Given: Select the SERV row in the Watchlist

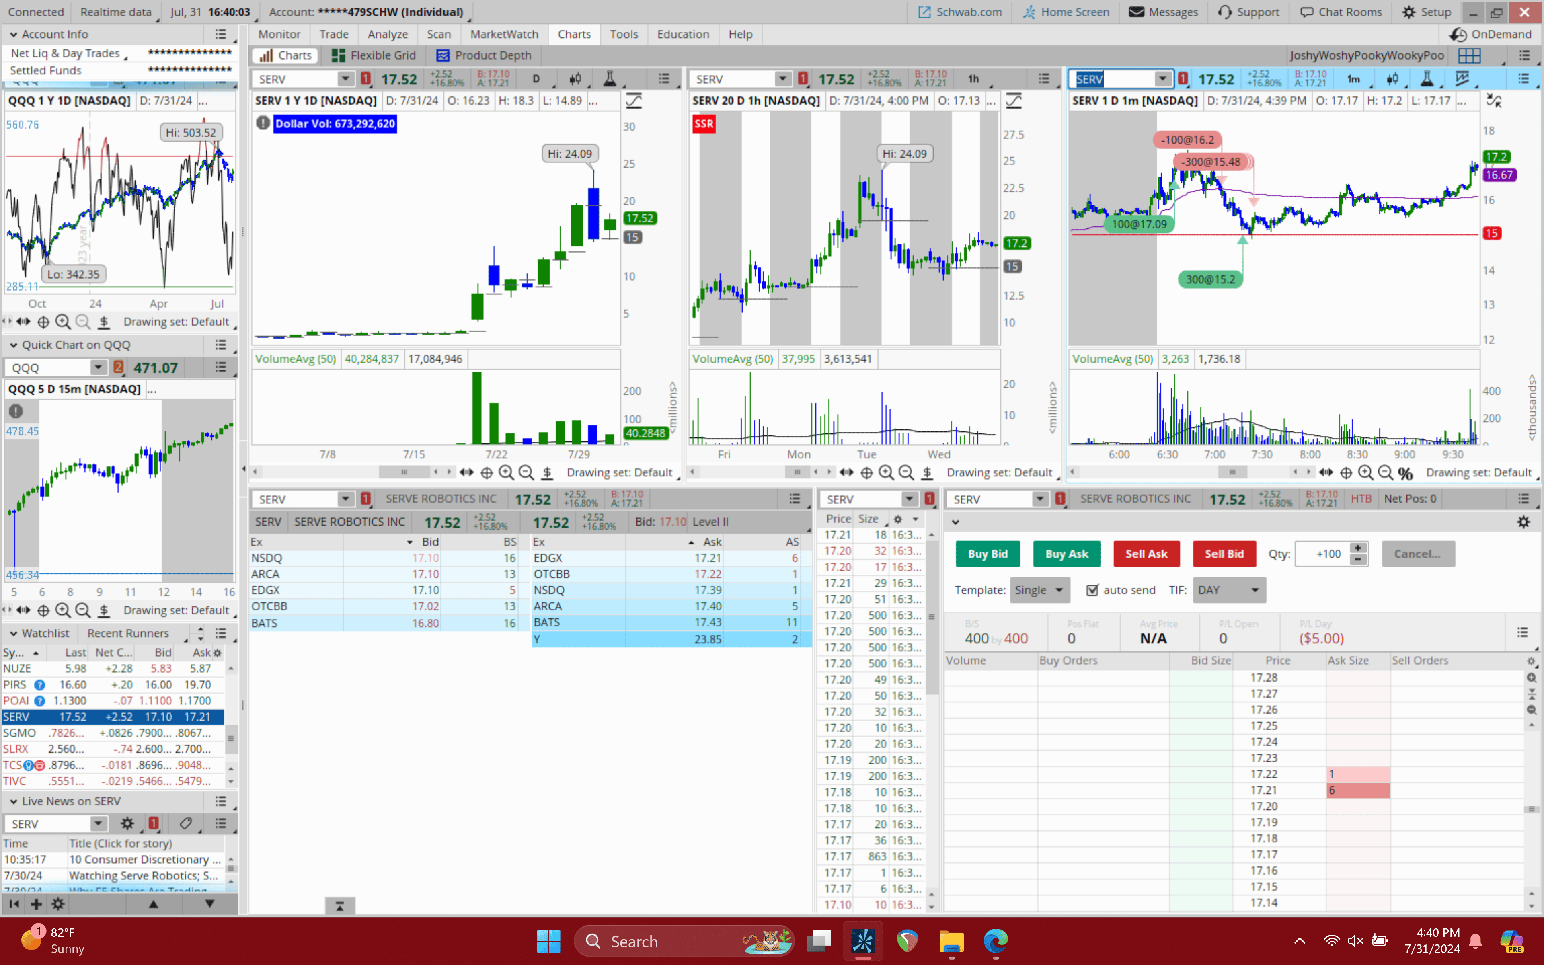Looking at the screenshot, I should (64, 717).
